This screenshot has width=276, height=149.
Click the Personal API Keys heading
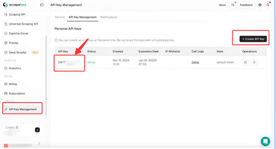(68, 29)
